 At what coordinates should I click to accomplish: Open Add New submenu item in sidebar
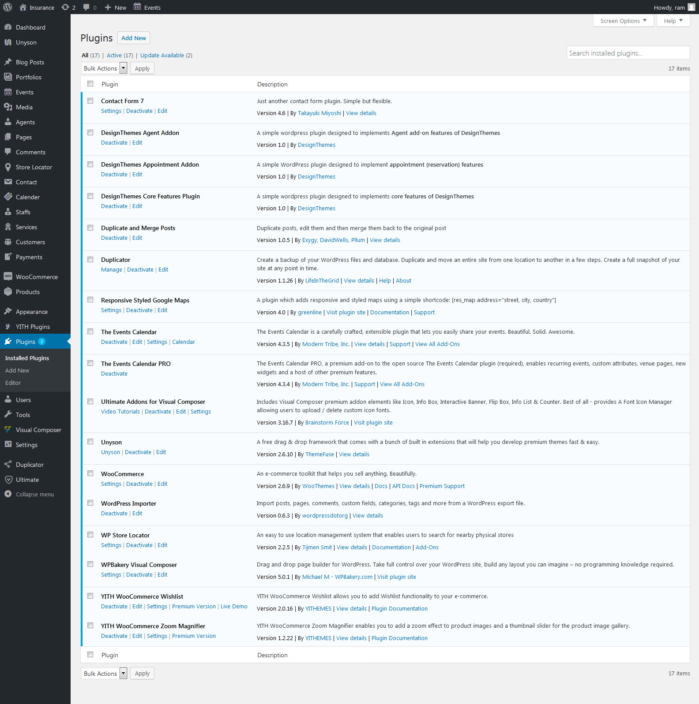tap(17, 370)
